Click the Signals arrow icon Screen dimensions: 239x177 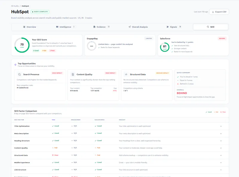pos(168,27)
